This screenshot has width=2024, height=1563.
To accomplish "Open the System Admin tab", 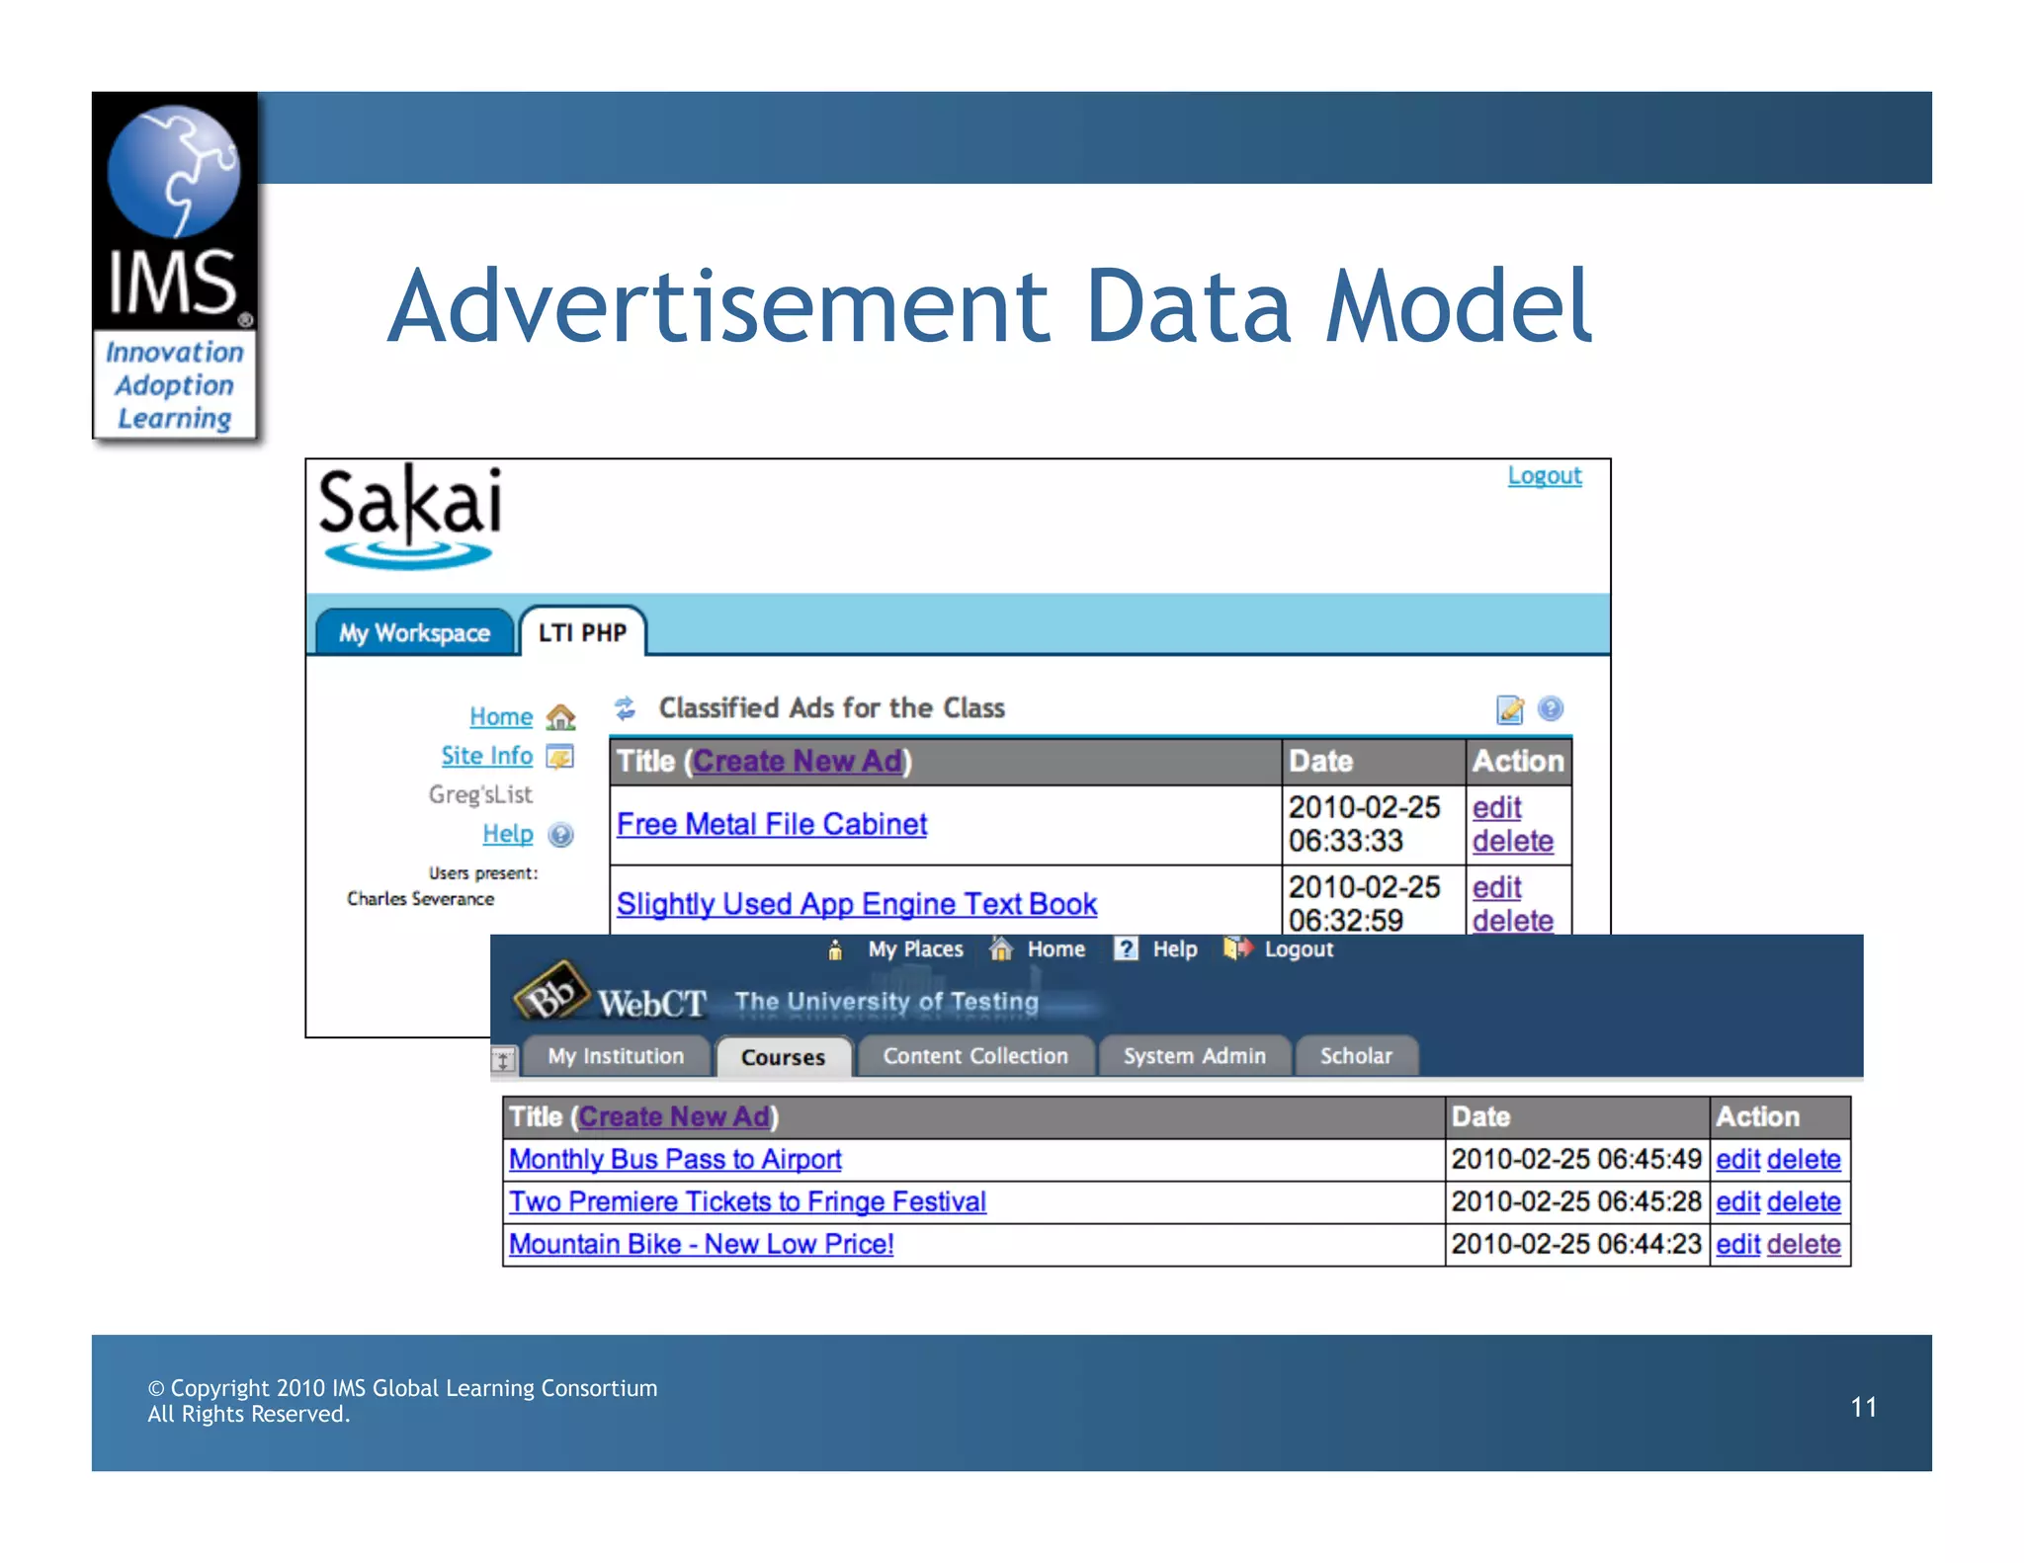I will [1194, 1056].
